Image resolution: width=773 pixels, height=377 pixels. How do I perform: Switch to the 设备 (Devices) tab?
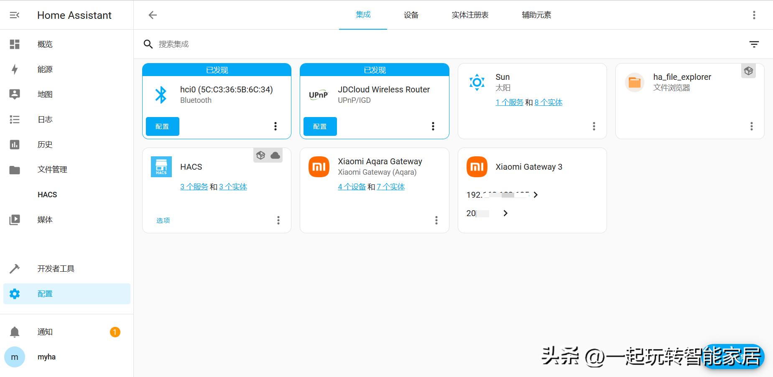coord(411,15)
